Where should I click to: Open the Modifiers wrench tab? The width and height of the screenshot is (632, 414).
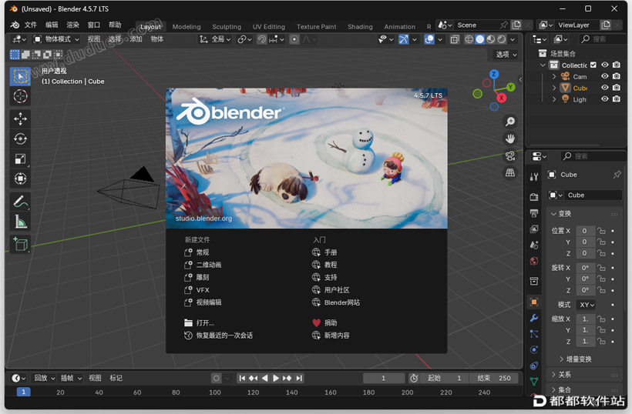534,318
